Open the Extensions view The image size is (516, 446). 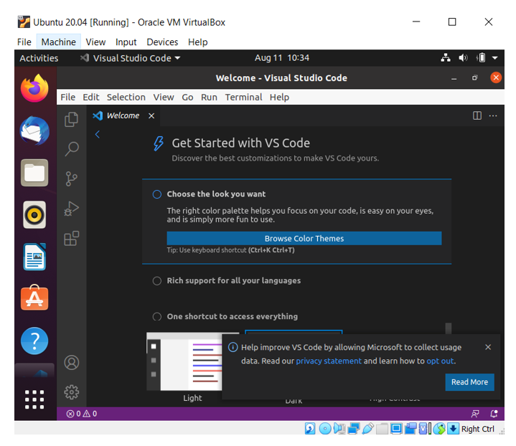[72, 238]
